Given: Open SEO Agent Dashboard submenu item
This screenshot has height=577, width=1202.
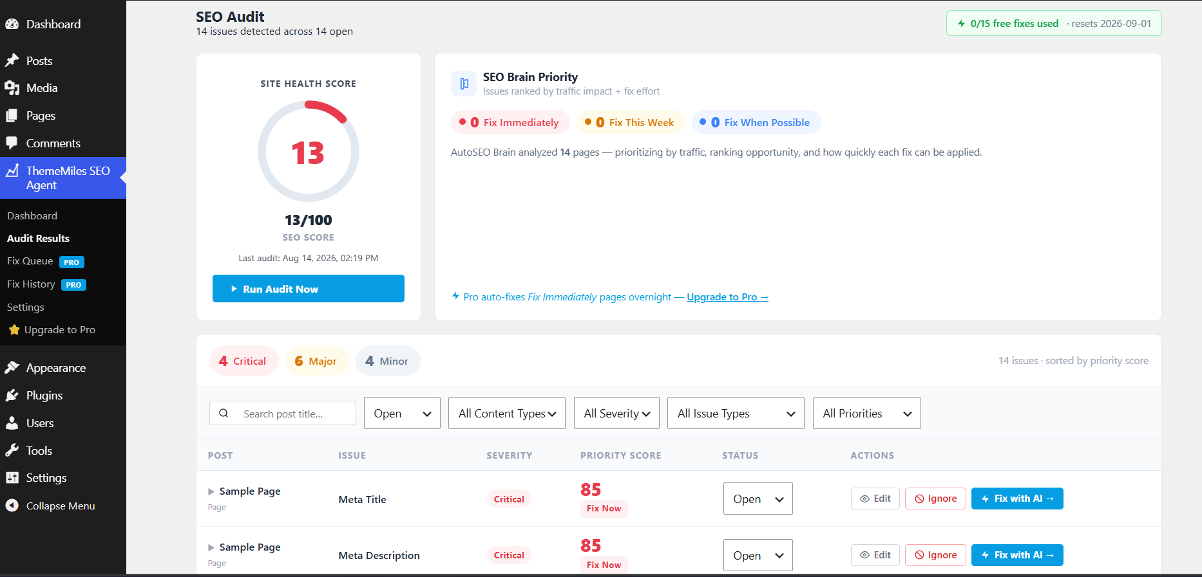Looking at the screenshot, I should (32, 215).
